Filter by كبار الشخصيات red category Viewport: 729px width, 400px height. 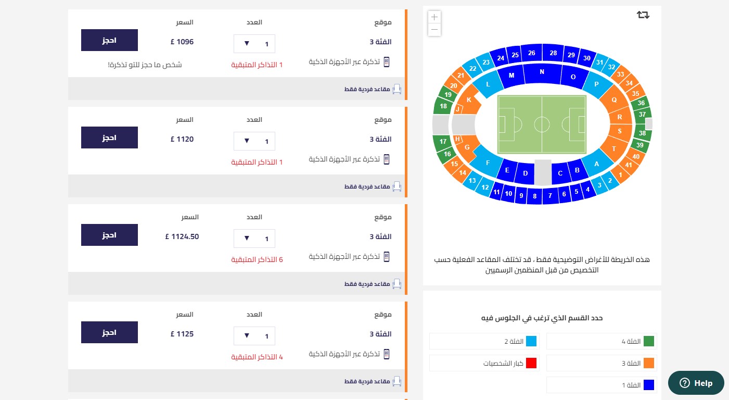(484, 363)
